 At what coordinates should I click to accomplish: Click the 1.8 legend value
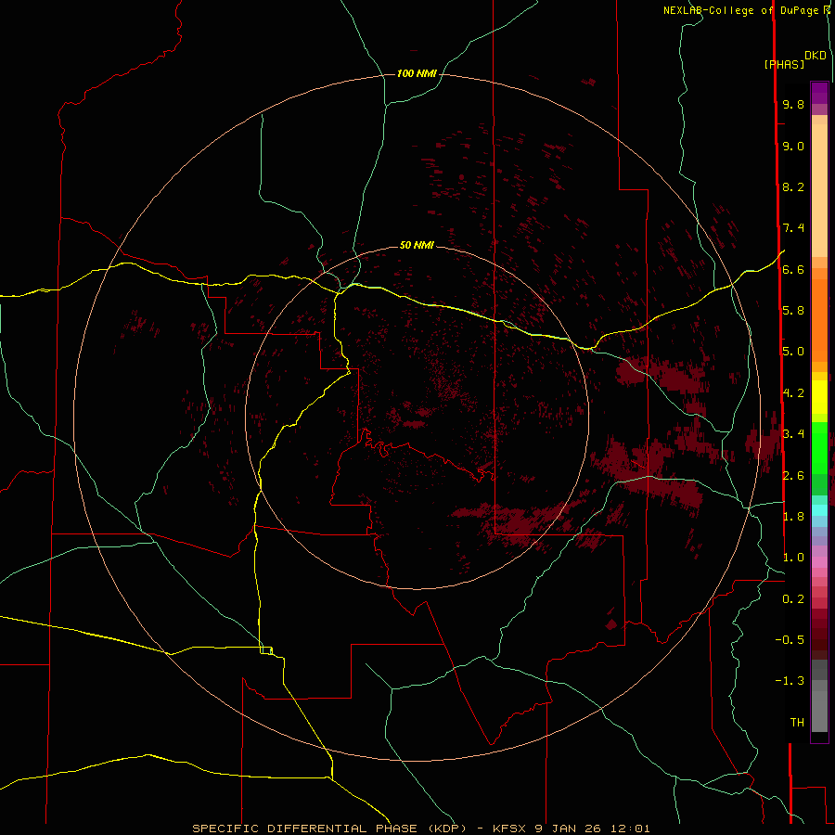[793, 517]
